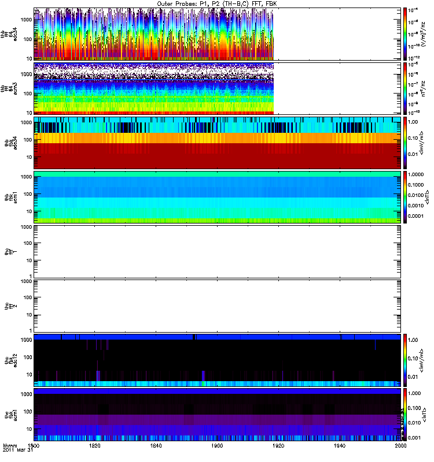Click the "(V/m)²/Hz" color bar unit label

(x=424, y=34)
